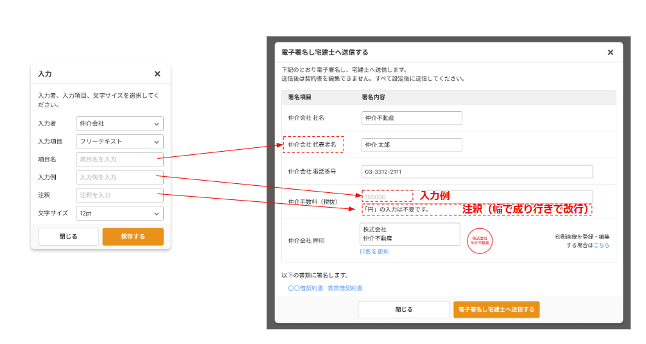
Task: Open the 〇〇借契約書 document link
Action: [305, 288]
